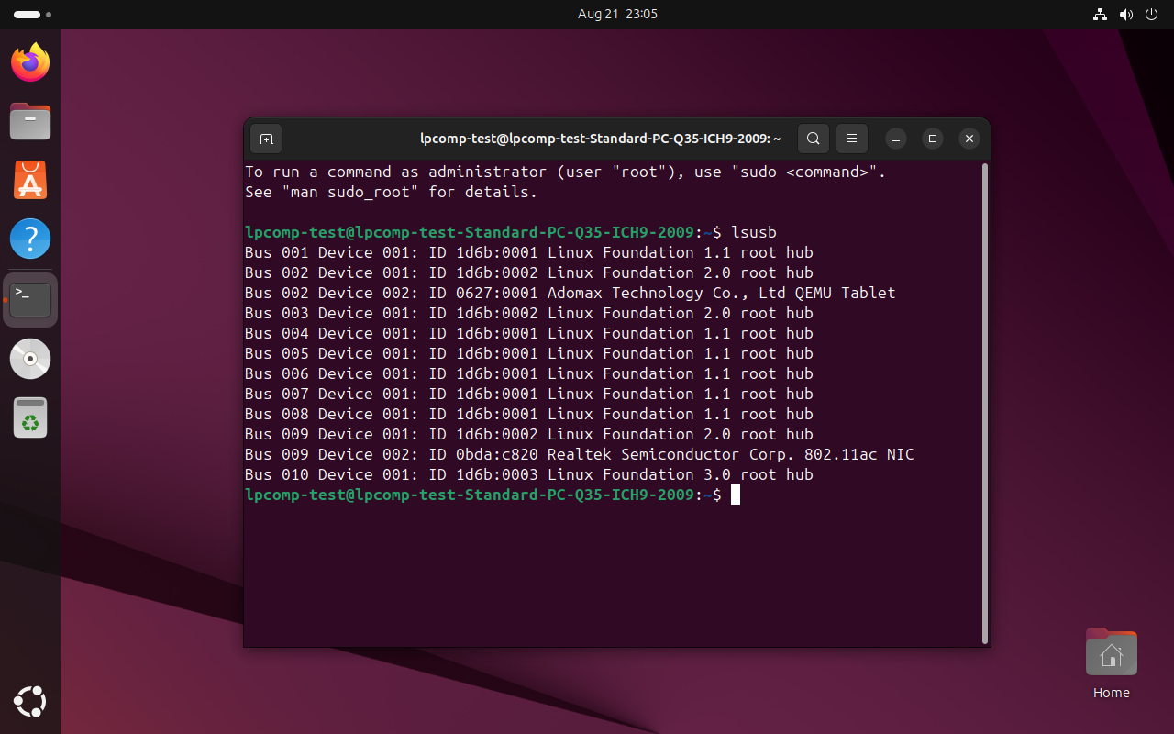Click the "man sudo_root" help line
This screenshot has width=1174, height=734.
pyautogui.click(x=392, y=192)
